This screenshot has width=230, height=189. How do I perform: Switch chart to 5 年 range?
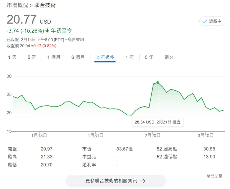pyautogui.click(x=149, y=57)
